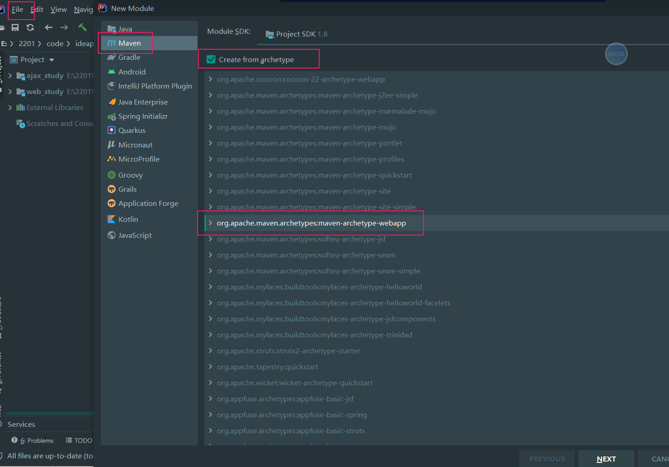669x467 pixels.
Task: Pick the MicroProfile icon
Action: [112, 159]
